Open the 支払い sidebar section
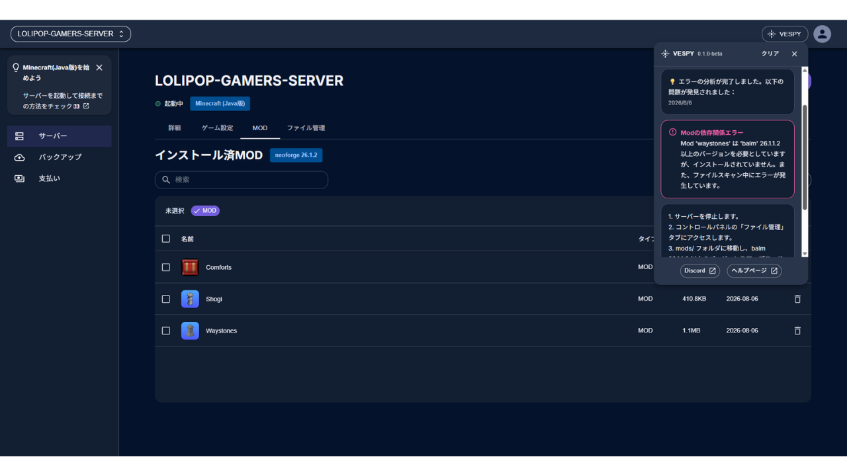Screen dimensions: 847x476 (x=60, y=178)
